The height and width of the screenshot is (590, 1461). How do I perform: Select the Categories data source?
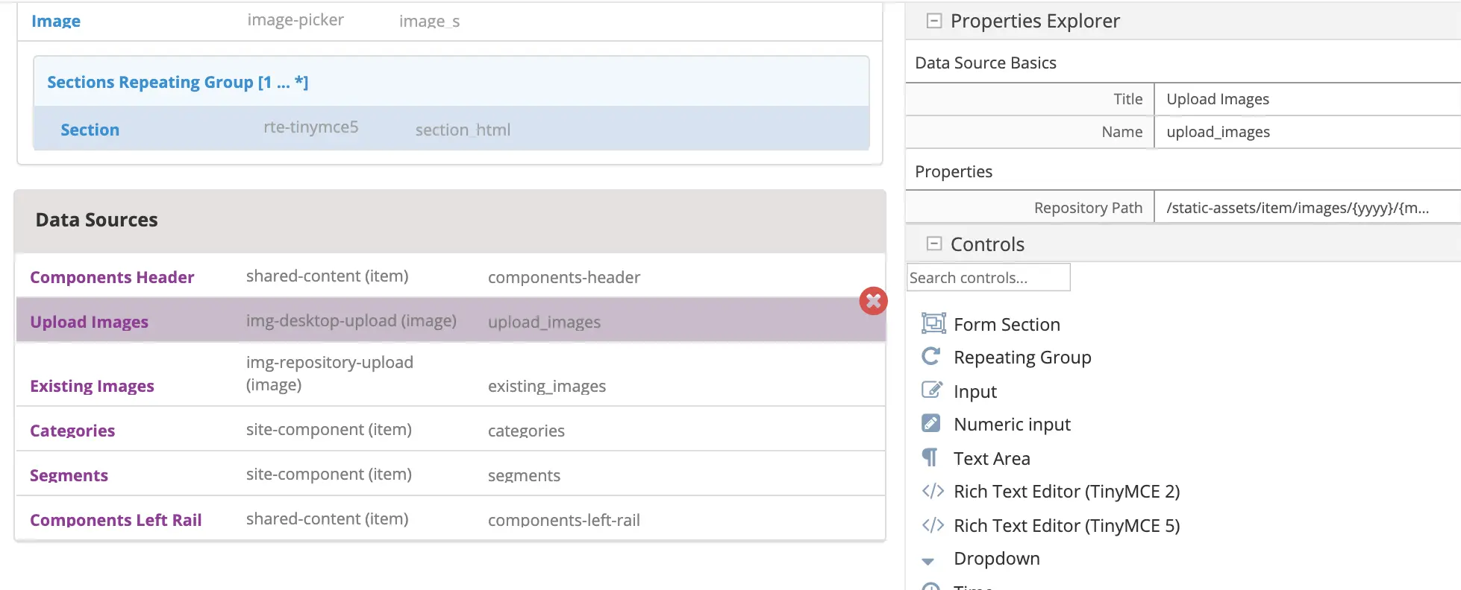451,429
